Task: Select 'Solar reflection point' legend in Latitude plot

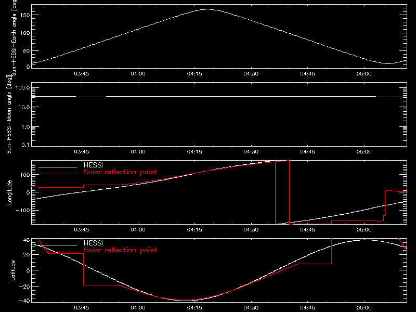Action: click(x=120, y=250)
